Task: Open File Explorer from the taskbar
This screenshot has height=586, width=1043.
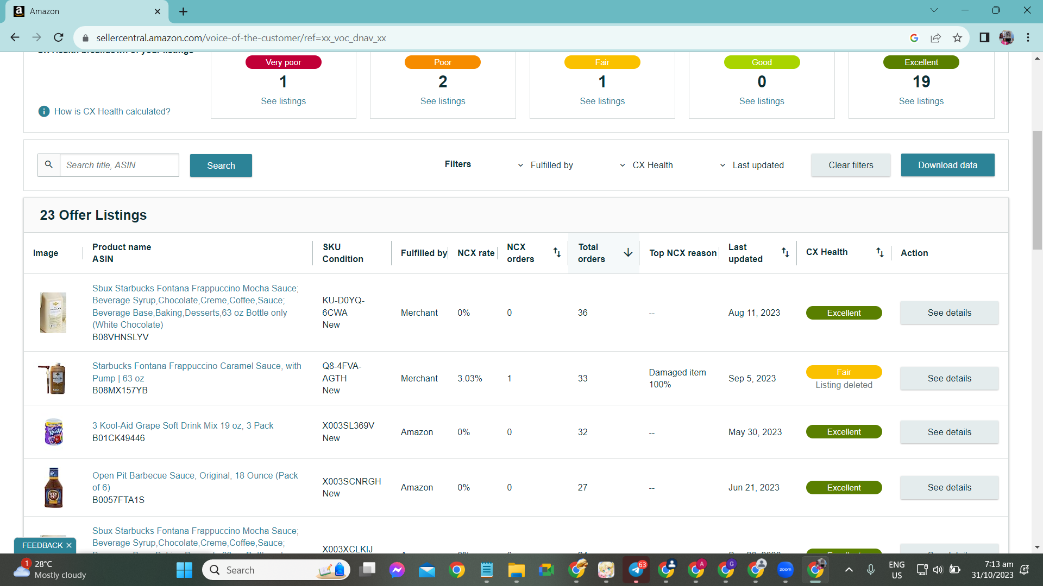Action: (516, 570)
